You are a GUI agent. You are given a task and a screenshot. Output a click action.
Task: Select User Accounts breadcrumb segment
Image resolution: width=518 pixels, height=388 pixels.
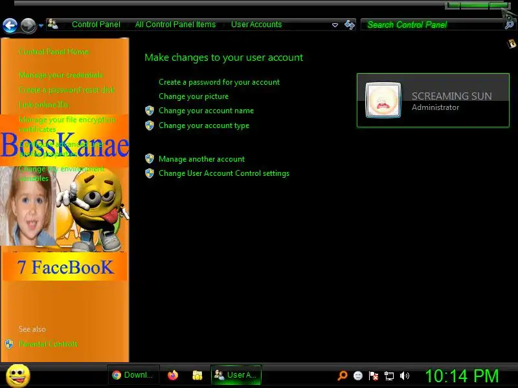point(256,25)
